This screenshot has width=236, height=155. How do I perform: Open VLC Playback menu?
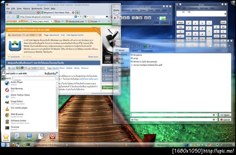[x=126, y=10]
